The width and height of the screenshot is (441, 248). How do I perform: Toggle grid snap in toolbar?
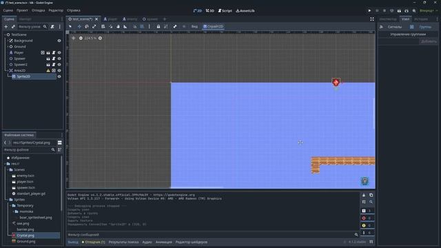pos(142,26)
